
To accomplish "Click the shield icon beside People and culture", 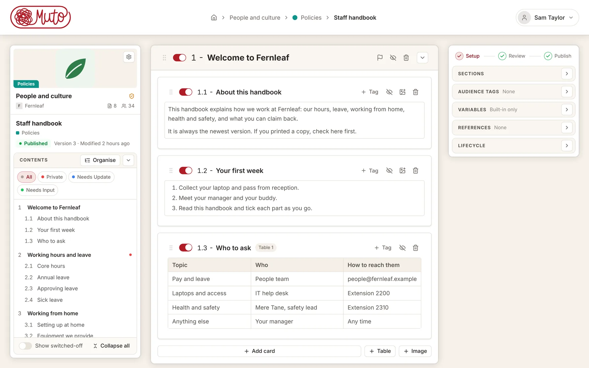I will pyautogui.click(x=132, y=96).
